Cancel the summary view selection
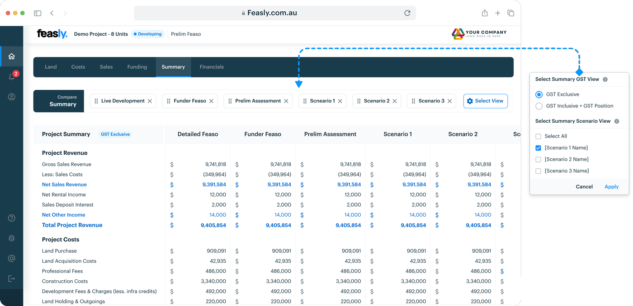Viewport: 633px width, 306px height. (584, 187)
